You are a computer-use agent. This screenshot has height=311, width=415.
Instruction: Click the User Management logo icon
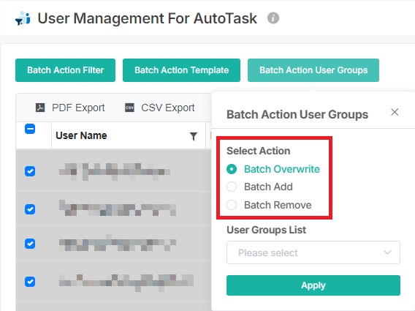point(23,18)
